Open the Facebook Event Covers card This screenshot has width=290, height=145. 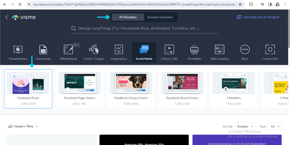pyautogui.click(x=182, y=89)
